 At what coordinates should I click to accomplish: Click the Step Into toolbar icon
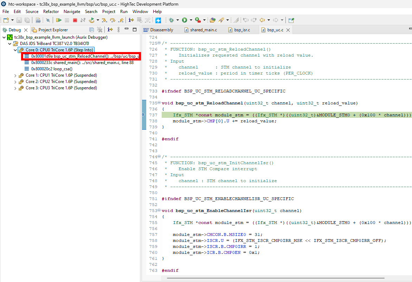point(104,20)
